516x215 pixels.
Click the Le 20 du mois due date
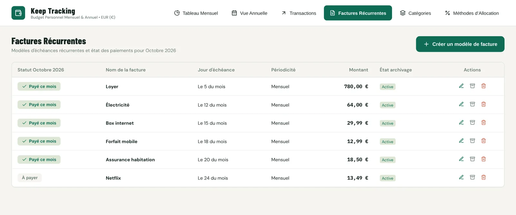pos(213,160)
